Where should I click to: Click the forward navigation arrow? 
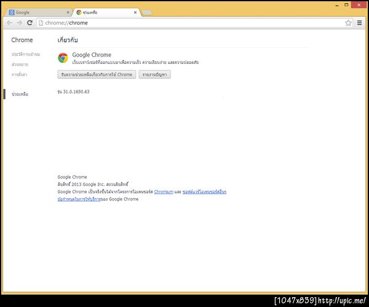[x=20, y=23]
